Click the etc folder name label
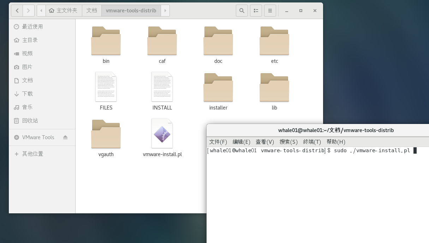 pyautogui.click(x=274, y=61)
